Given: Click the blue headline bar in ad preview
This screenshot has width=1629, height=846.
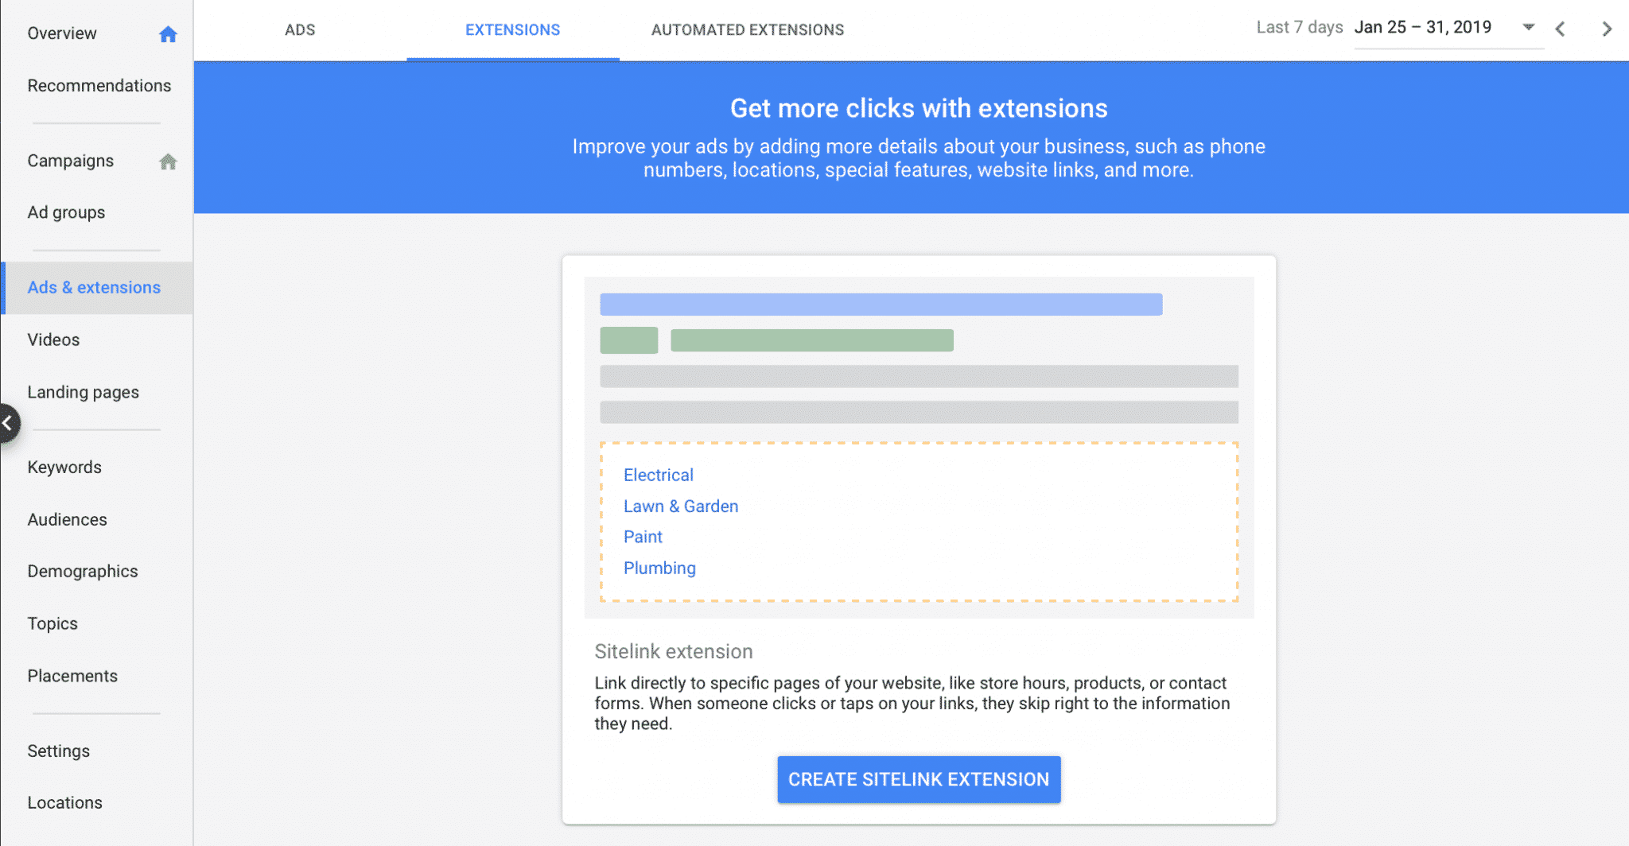Looking at the screenshot, I should (x=881, y=305).
